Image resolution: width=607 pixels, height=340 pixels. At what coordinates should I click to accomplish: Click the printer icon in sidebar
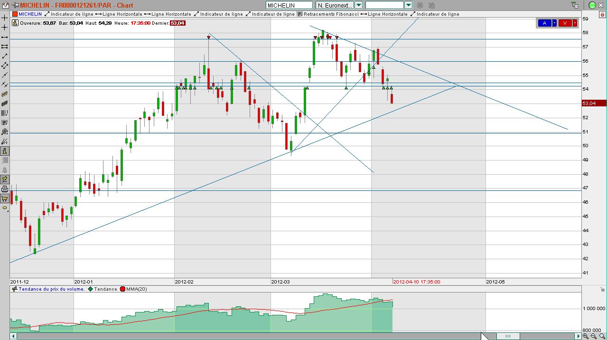5,189
